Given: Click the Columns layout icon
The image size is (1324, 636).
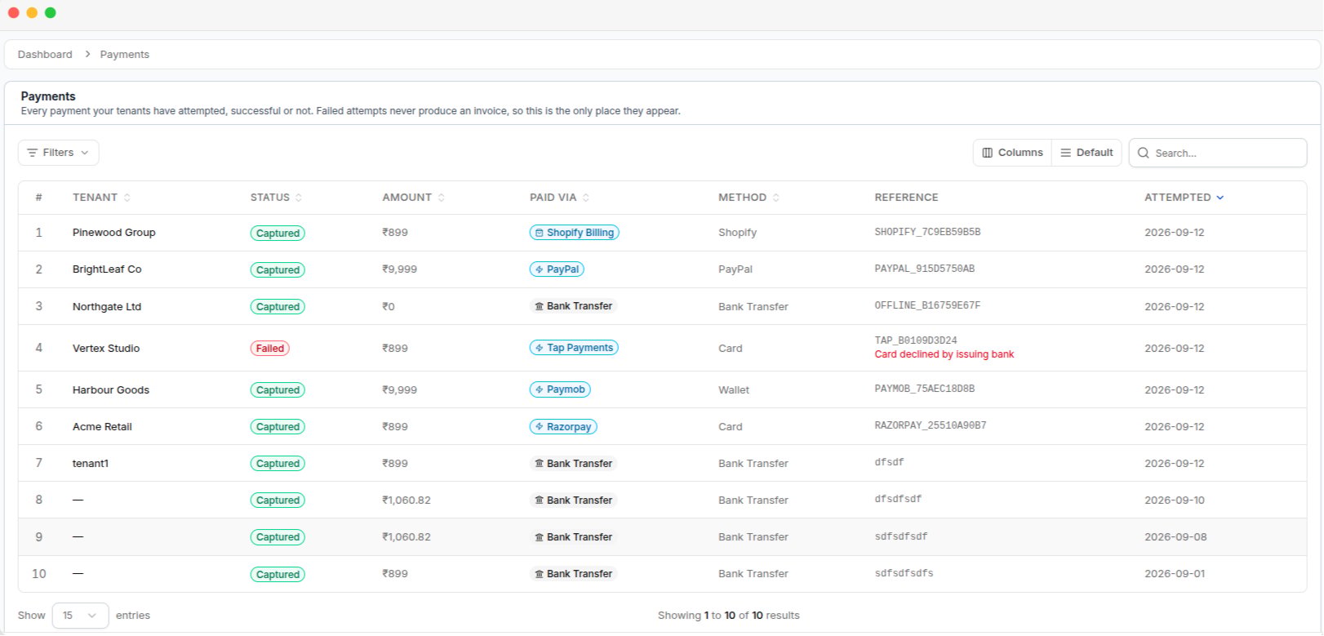Looking at the screenshot, I should (x=988, y=153).
